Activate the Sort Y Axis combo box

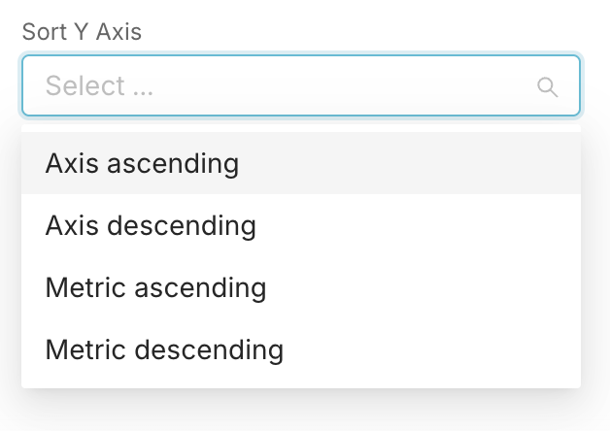point(301,85)
